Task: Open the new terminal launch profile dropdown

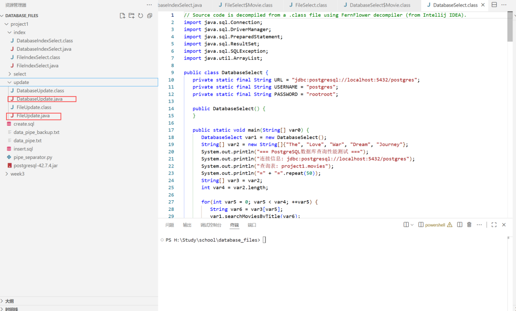Action: 412,225
